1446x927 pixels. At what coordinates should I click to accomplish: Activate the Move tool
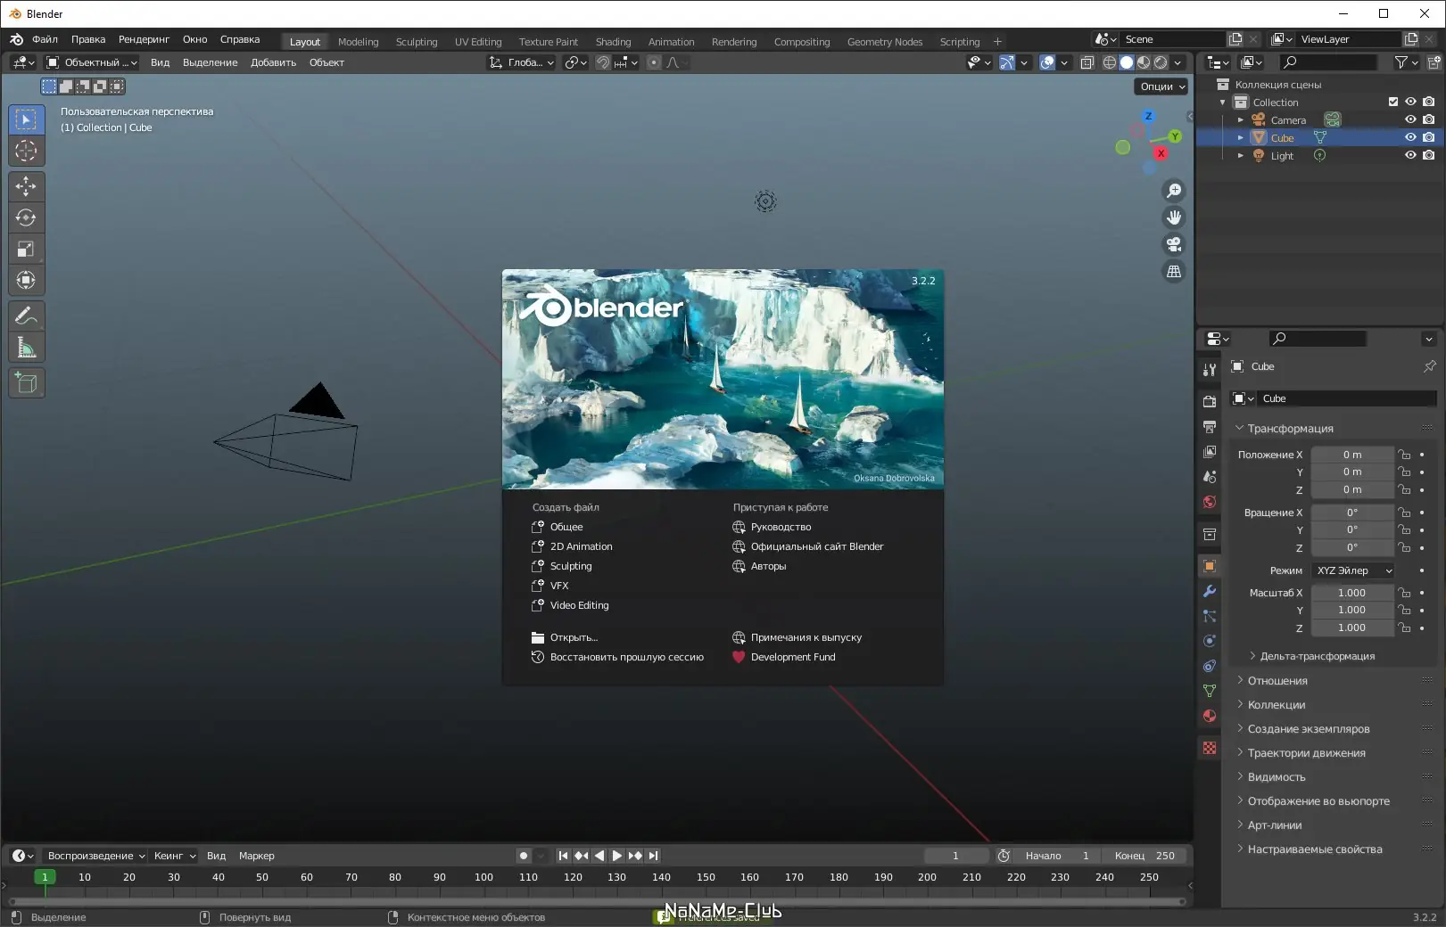[x=26, y=186]
